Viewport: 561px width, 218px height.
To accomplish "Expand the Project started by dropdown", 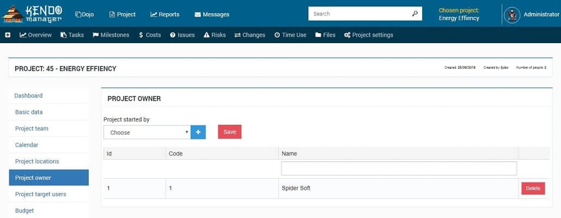I will click(147, 132).
